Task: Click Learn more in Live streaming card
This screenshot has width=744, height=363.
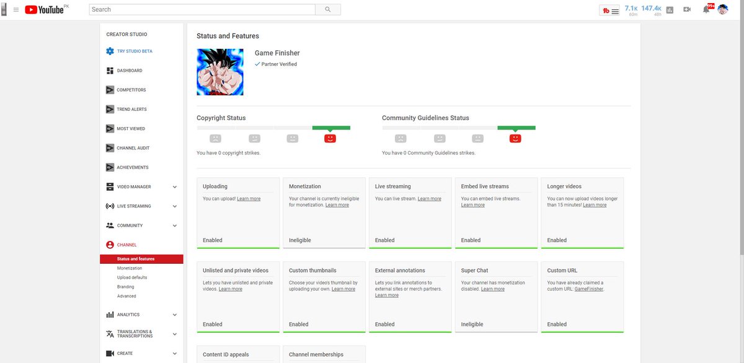Action: click(x=430, y=199)
